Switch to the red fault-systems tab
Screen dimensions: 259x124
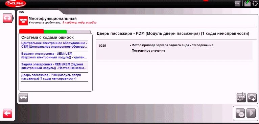[31, 31]
